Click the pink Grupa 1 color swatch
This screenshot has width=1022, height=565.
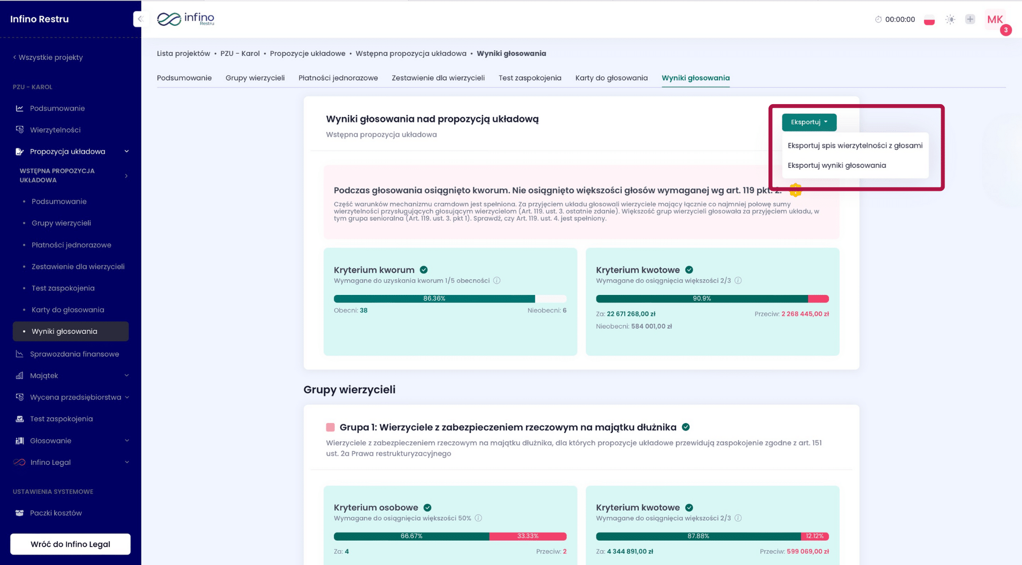[330, 427]
